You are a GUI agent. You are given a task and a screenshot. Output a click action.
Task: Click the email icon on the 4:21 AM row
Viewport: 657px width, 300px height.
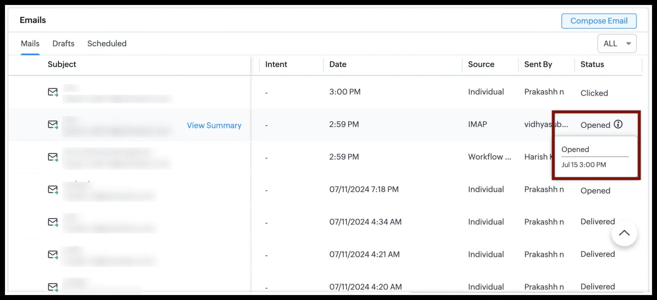(52, 254)
